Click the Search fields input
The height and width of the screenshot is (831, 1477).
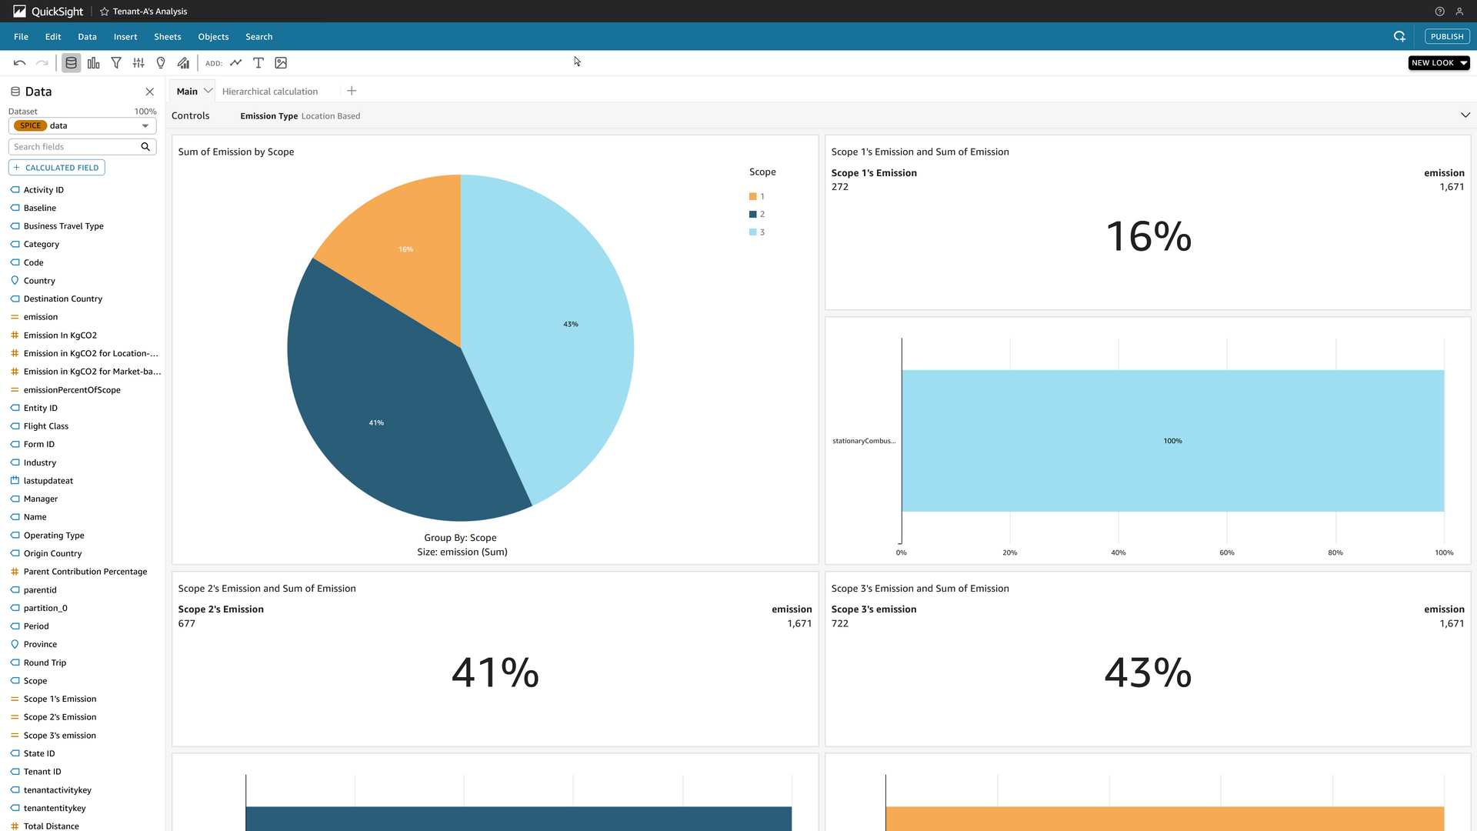75,147
